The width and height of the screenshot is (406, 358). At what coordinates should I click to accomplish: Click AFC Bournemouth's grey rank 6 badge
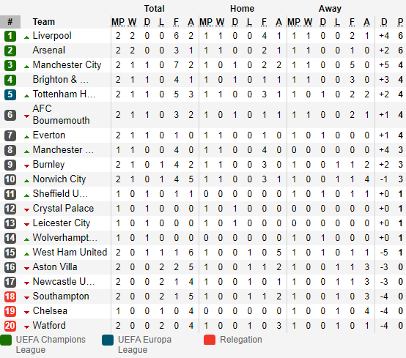(x=10, y=115)
